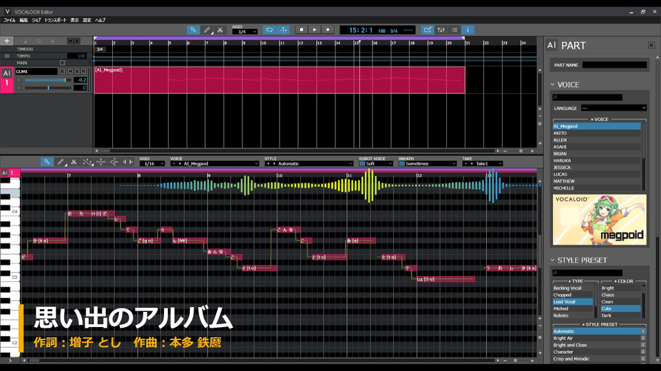Screen dimensions: 661x371
Task: Open the list view icon in toolbar
Action: 454,30
